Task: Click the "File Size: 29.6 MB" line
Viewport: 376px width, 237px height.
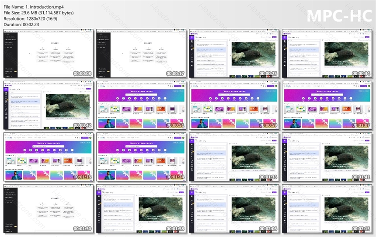Action: pos(38,13)
